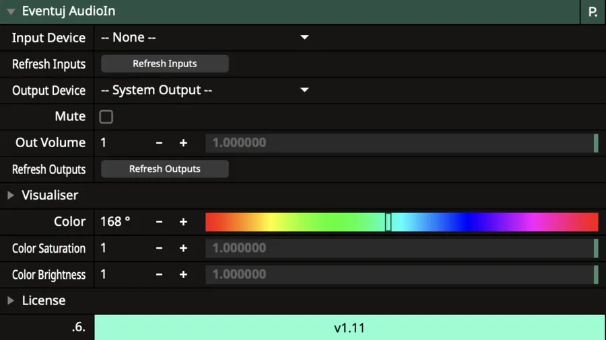The width and height of the screenshot is (606, 340).
Task: Increase Color Brightness with plus
Action: point(183,274)
